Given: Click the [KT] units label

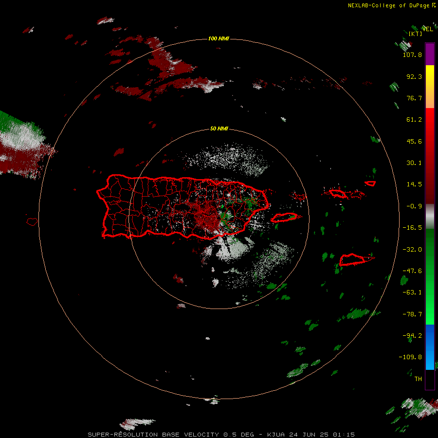Looking at the screenshot, I should tap(415, 34).
